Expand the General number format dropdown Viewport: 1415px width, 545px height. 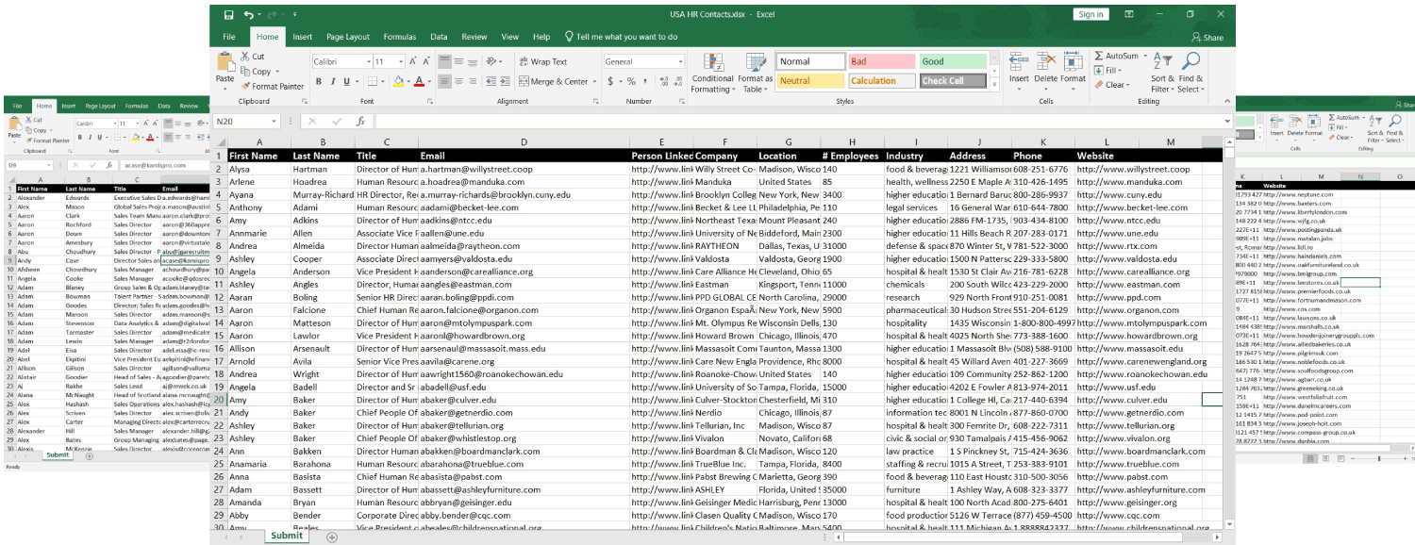click(680, 61)
